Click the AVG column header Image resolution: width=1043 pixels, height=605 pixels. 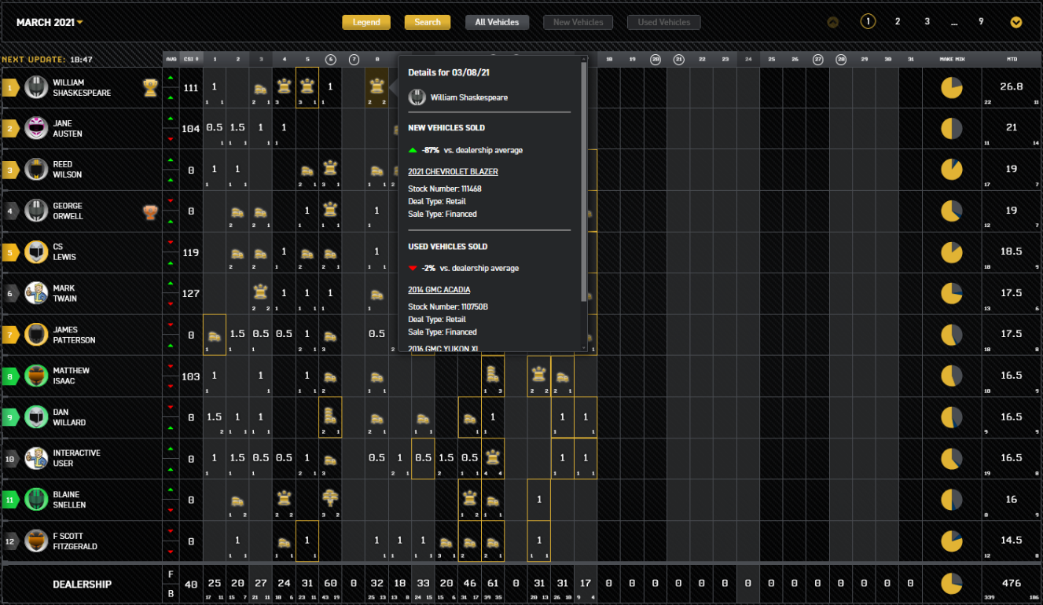pyautogui.click(x=171, y=59)
